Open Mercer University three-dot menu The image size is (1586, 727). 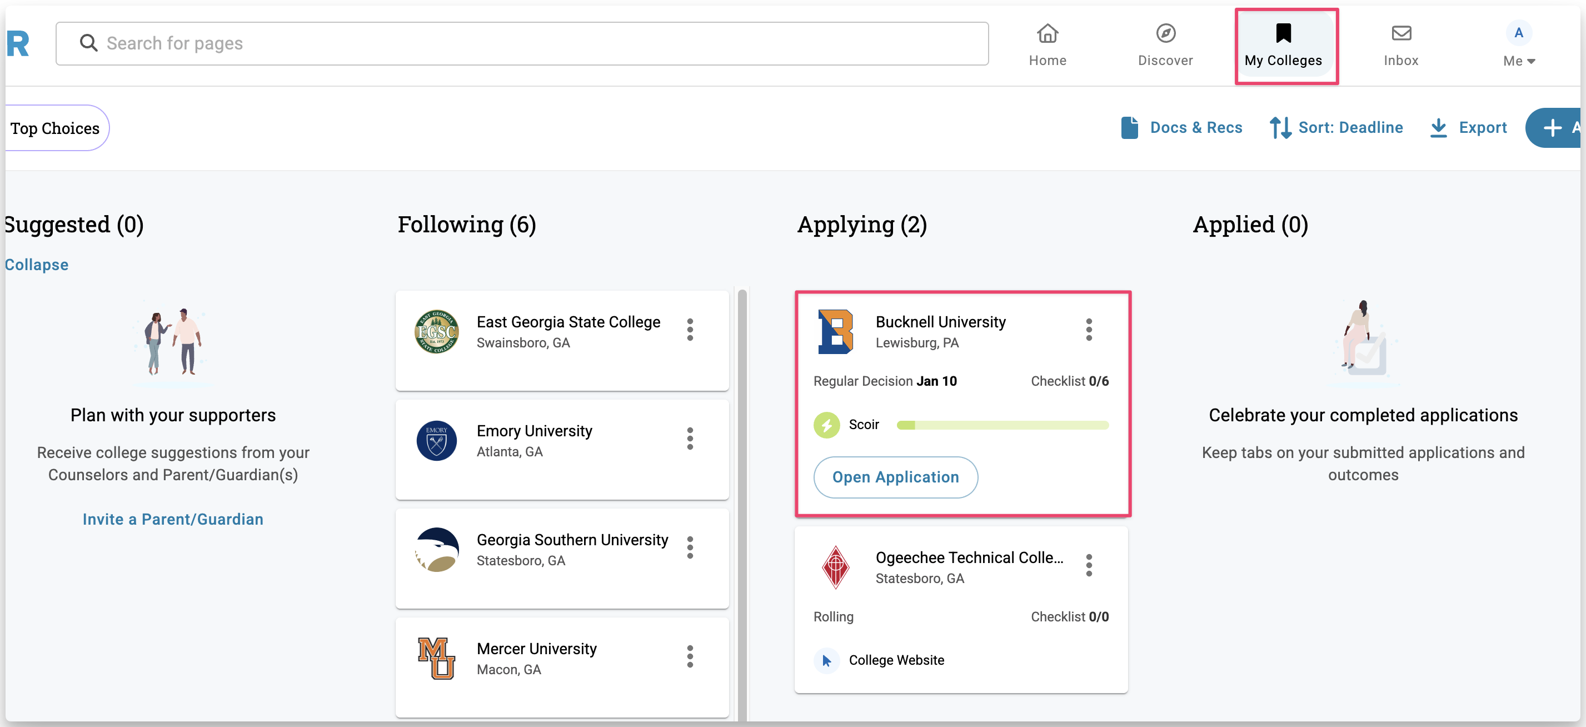click(690, 656)
